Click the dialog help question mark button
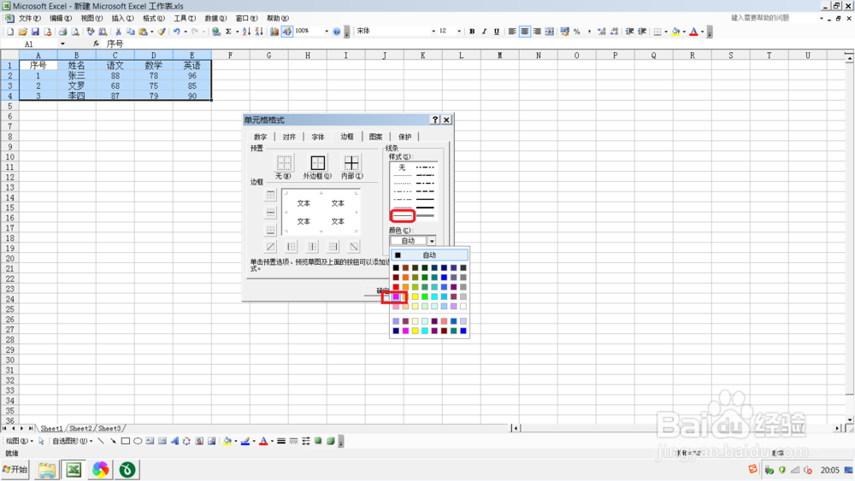 tap(434, 120)
